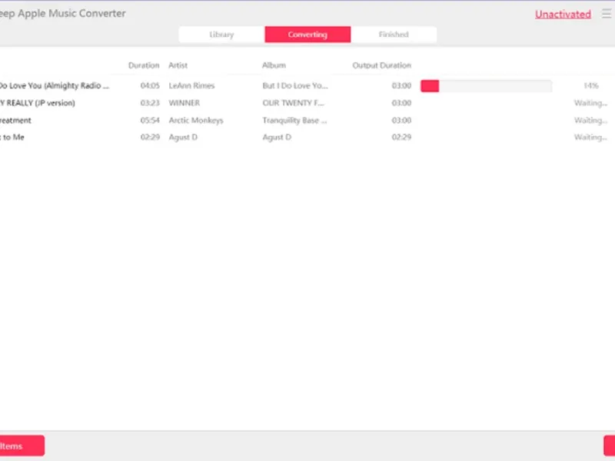Click the 03:23 duration value

point(150,103)
